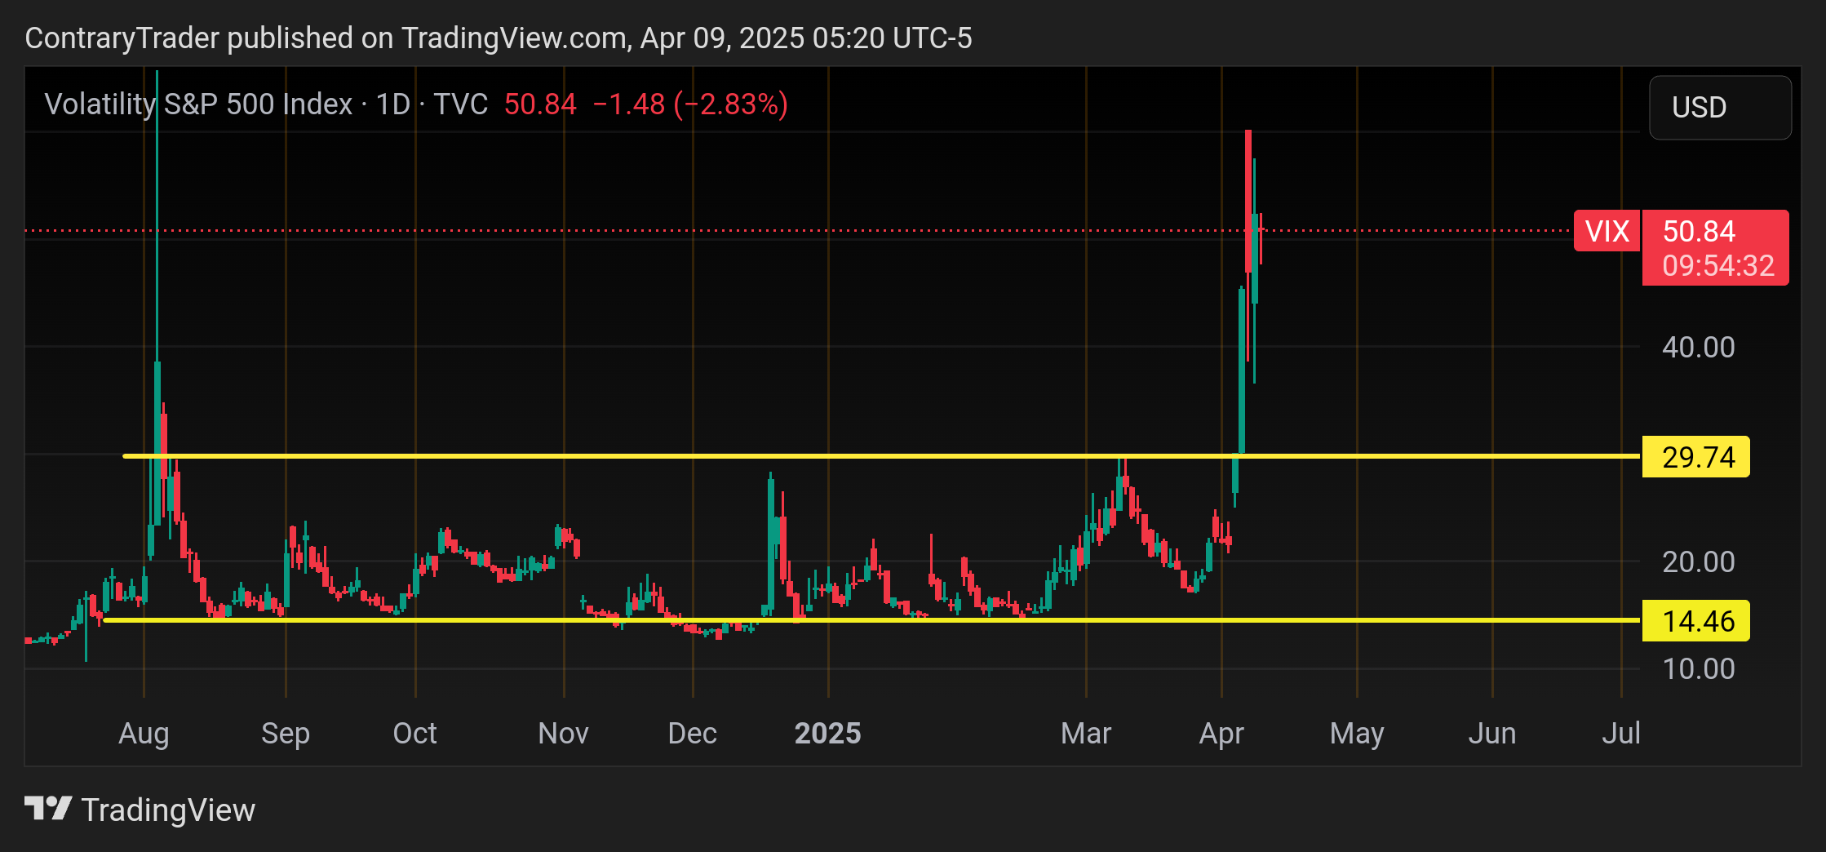Image resolution: width=1826 pixels, height=852 pixels.
Task: Click the Mar label on time axis
Action: pos(1086,734)
